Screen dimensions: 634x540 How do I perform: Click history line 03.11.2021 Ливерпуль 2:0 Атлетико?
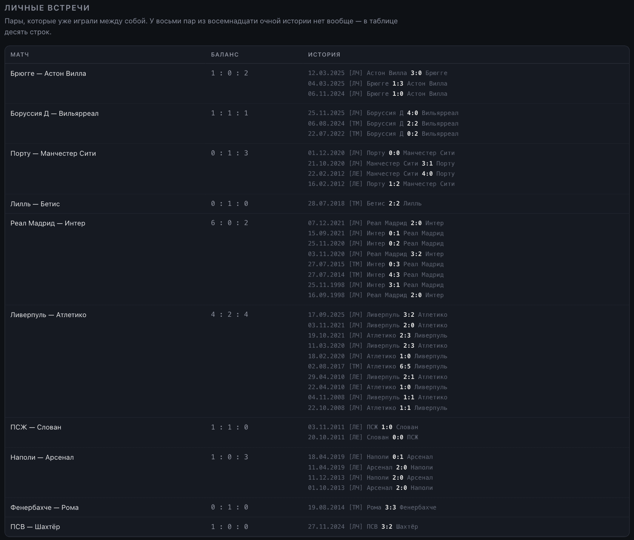[x=377, y=325]
